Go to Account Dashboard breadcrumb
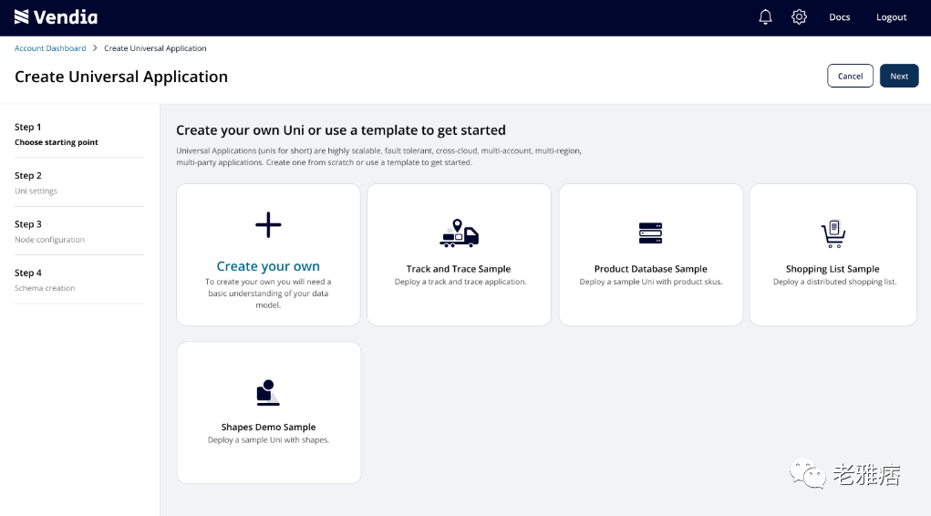Image resolution: width=931 pixels, height=516 pixels. [x=50, y=48]
